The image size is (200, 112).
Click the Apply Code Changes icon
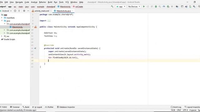[152, 7]
